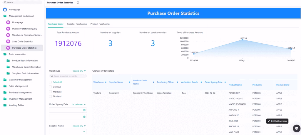Open the Order Signing Date 'is between' dropdown
Screen dimensions: 301x135
[79, 104]
